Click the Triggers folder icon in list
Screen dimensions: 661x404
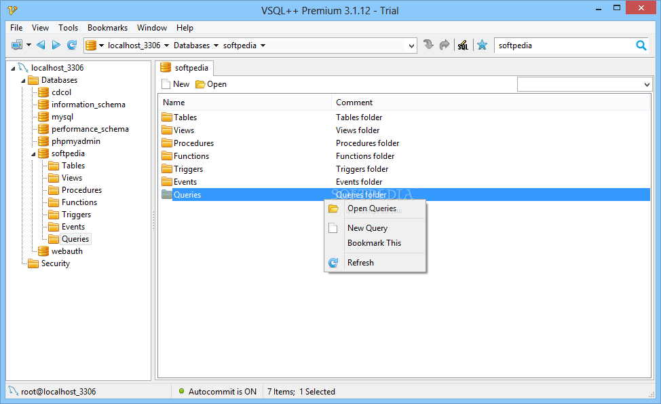[167, 168]
